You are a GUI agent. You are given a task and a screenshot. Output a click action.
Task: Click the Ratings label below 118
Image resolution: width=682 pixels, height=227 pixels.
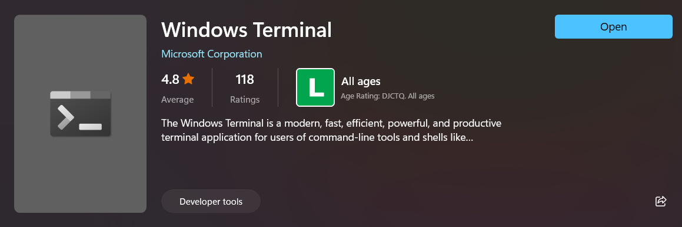(245, 100)
